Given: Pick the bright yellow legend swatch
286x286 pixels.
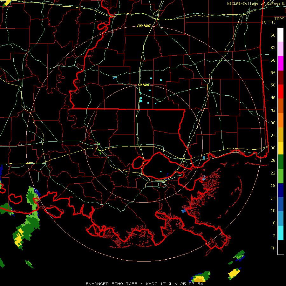Looking at the screenshot, I should (x=281, y=148).
